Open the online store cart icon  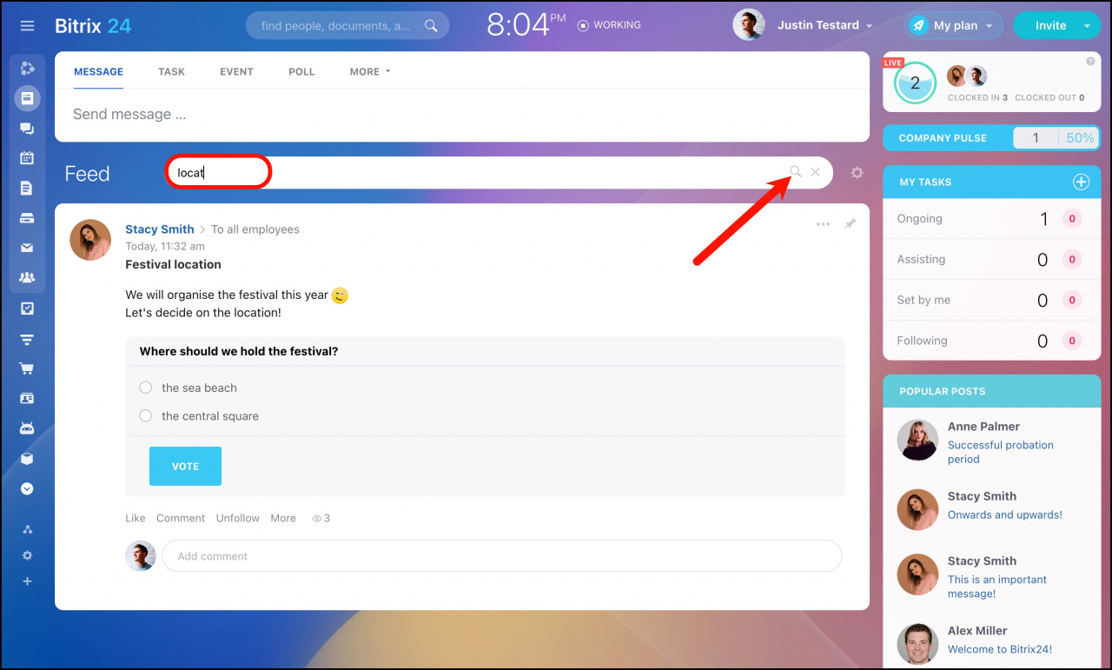tap(27, 368)
